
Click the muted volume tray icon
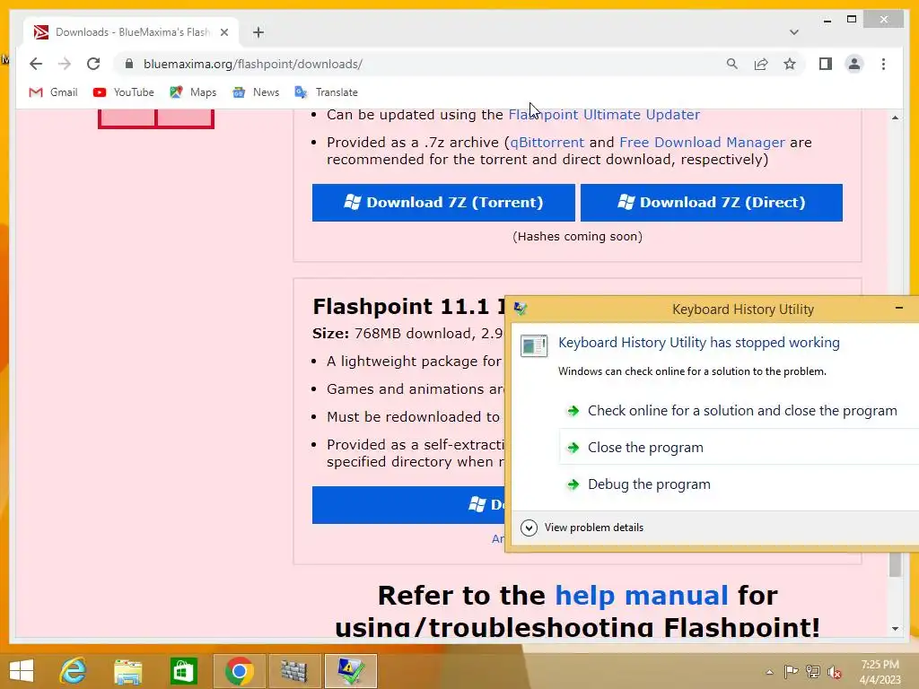click(x=835, y=672)
